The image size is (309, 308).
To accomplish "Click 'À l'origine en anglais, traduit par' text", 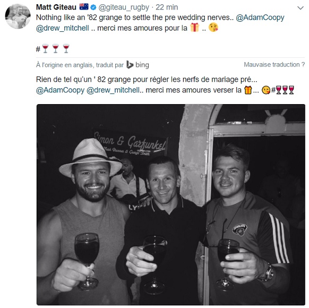I will [x=80, y=65].
